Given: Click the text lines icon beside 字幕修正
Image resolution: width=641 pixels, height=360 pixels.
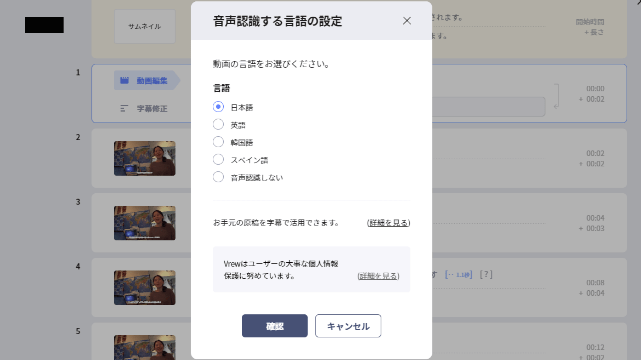Looking at the screenshot, I should point(124,108).
